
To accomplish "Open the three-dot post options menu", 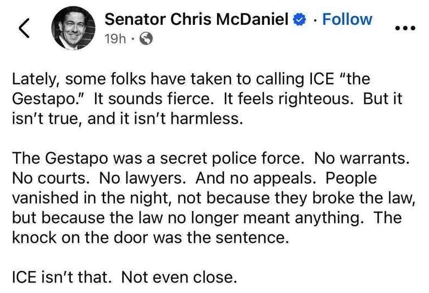I will [x=408, y=28].
